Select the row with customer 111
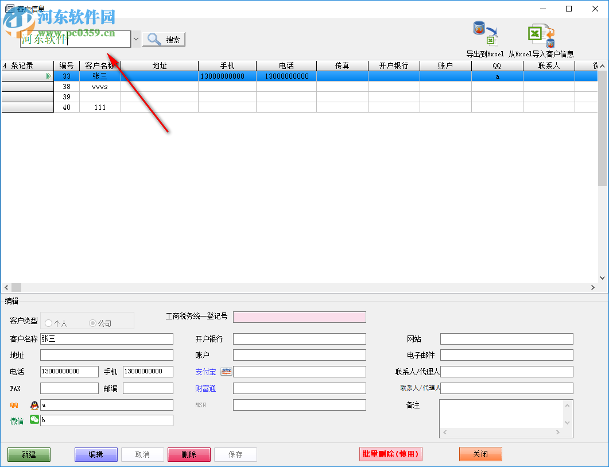The image size is (609, 467). click(x=299, y=107)
